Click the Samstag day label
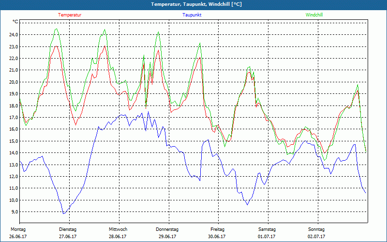The width and height of the screenshot is (387, 242). (267, 229)
